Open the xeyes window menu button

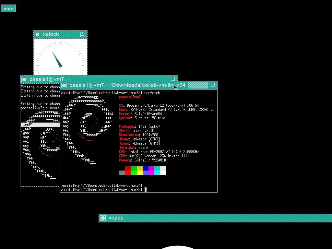point(103,218)
